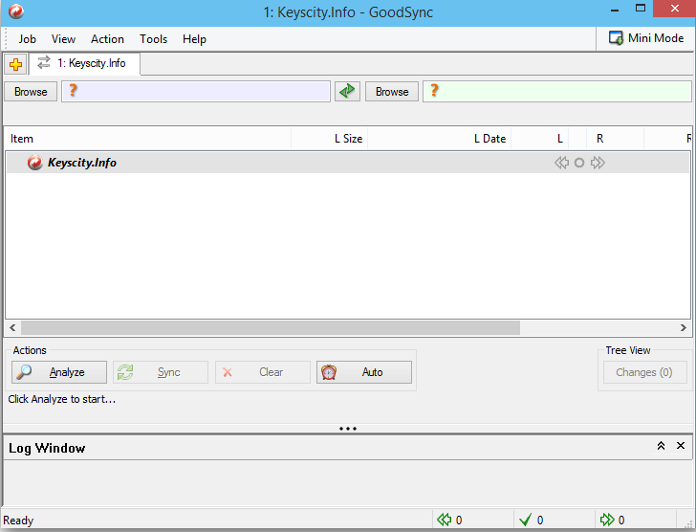The width and height of the screenshot is (696, 532).
Task: Click the green swap sync direction icon
Action: (347, 92)
